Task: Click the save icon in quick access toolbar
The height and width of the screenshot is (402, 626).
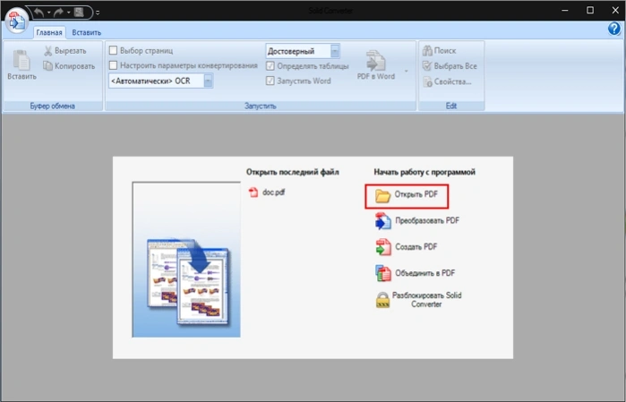Action: (x=79, y=13)
